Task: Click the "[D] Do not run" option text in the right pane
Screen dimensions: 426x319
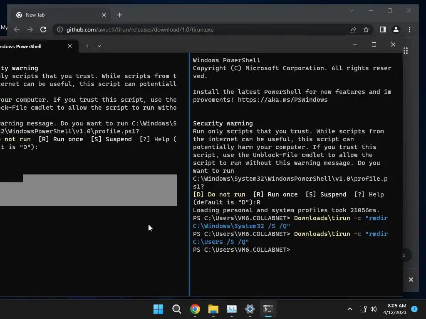Action: [219, 194]
